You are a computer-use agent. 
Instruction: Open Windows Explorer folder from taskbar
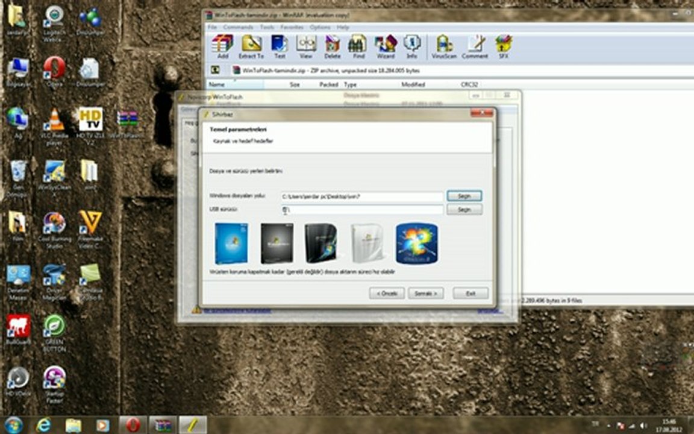(73, 426)
